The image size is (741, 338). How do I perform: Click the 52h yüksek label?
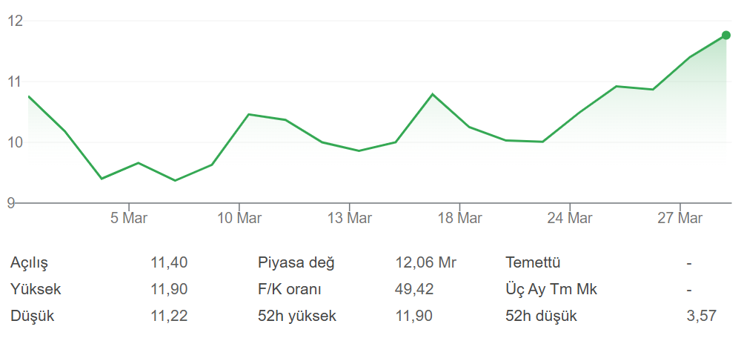point(297,316)
